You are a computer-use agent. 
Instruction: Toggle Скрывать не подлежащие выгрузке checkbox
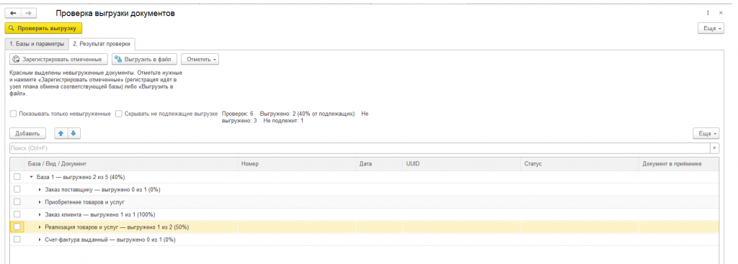click(x=119, y=114)
